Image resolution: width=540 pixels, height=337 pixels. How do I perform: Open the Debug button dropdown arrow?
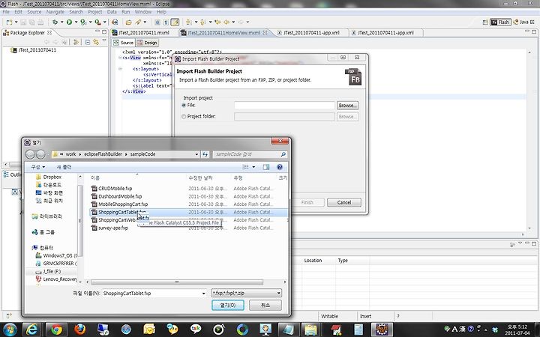point(61,22)
